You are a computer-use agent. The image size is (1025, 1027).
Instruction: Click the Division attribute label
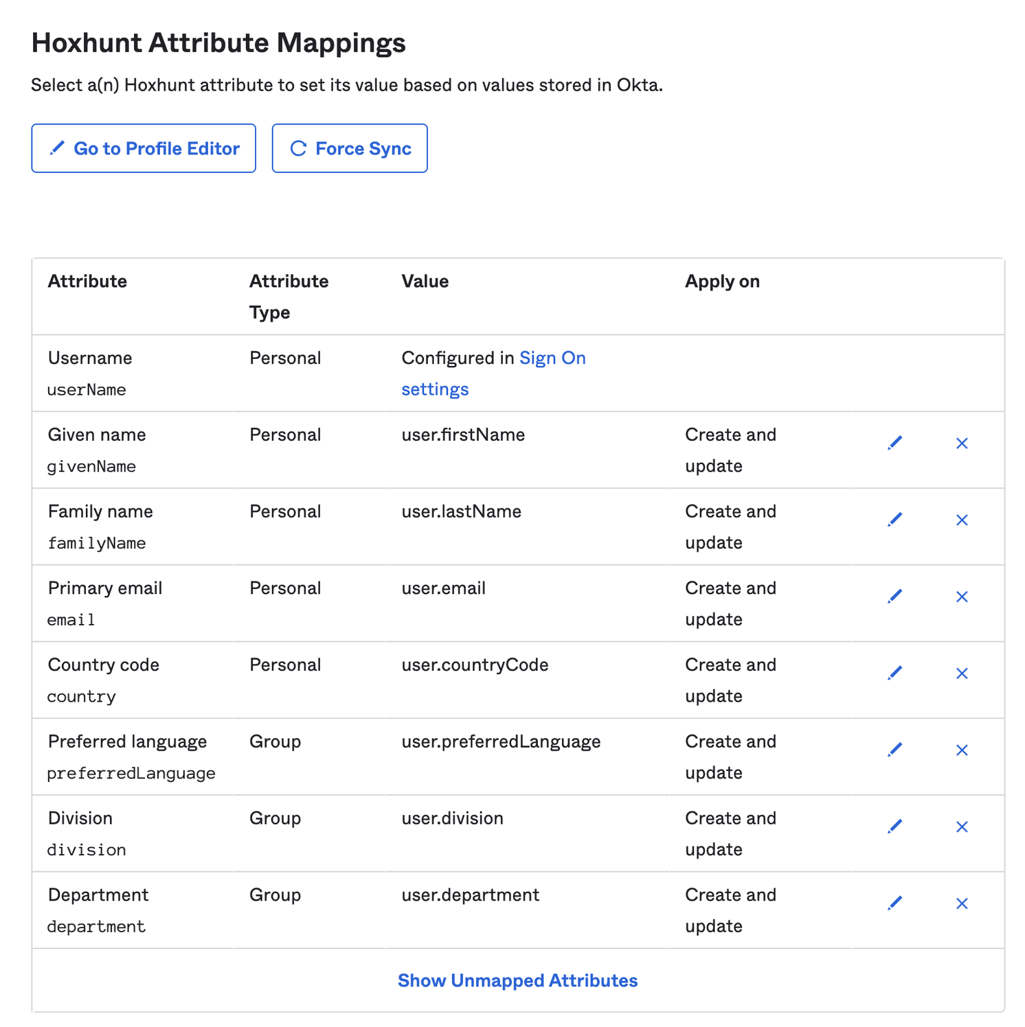click(80, 818)
